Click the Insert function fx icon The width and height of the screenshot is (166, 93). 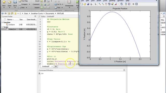pyautogui.click(x=45, y=1)
